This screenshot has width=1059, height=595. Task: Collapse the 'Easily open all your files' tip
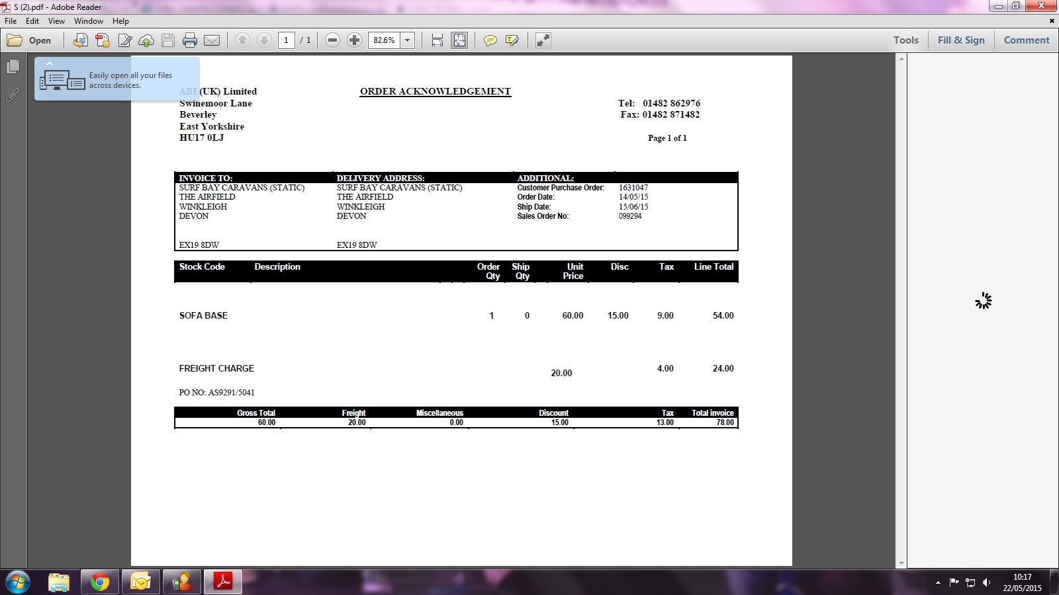pos(49,63)
